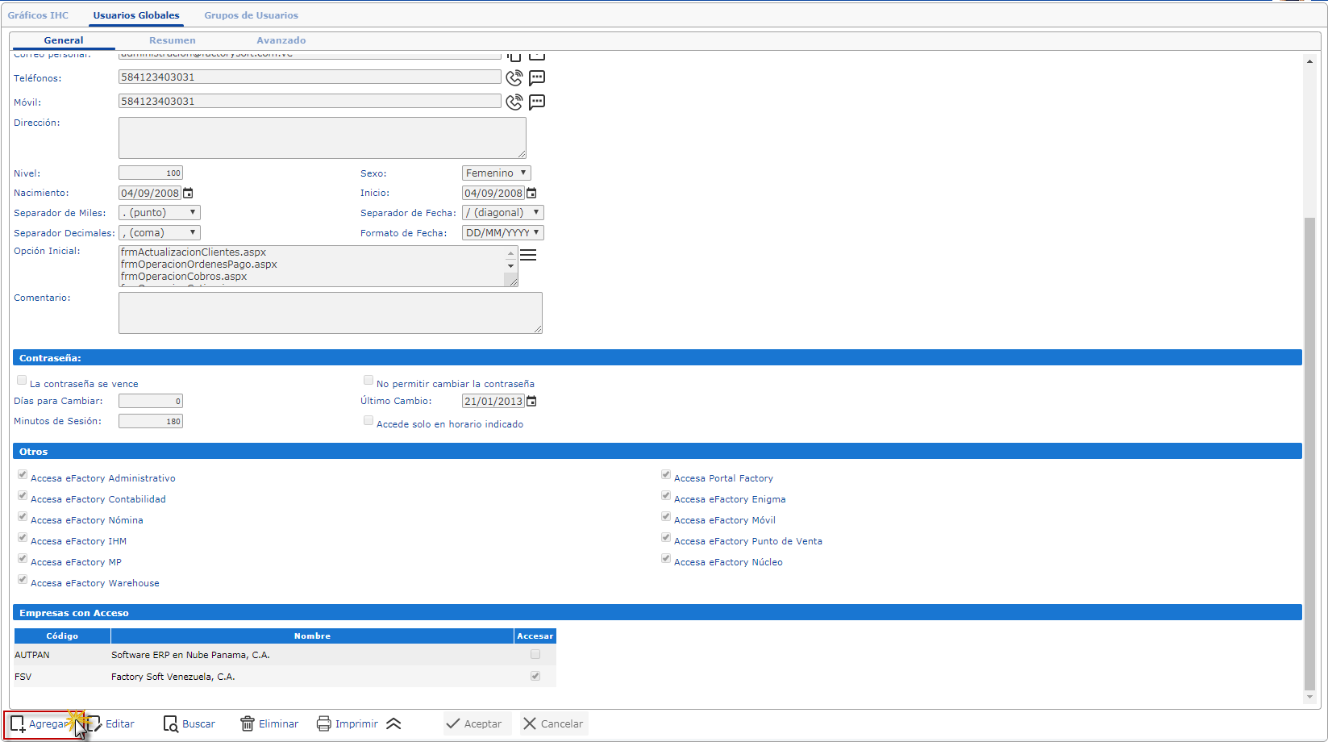Viewport: 1328px width, 742px height.
Task: Toggle Accesar checkbox for AUTPAN row
Action: click(x=535, y=654)
